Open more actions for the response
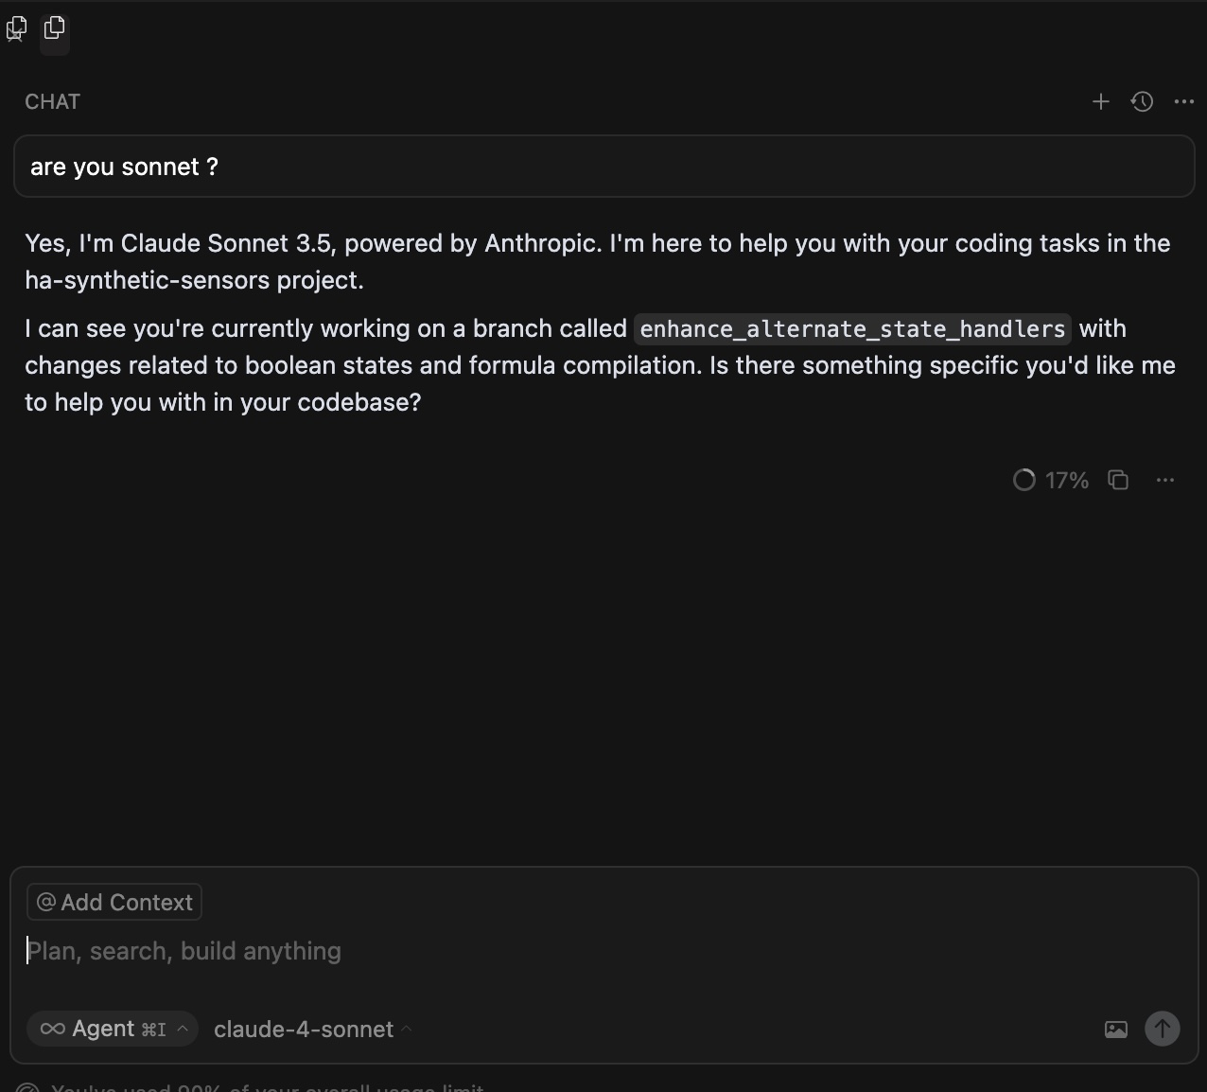1207x1092 pixels. (1165, 480)
